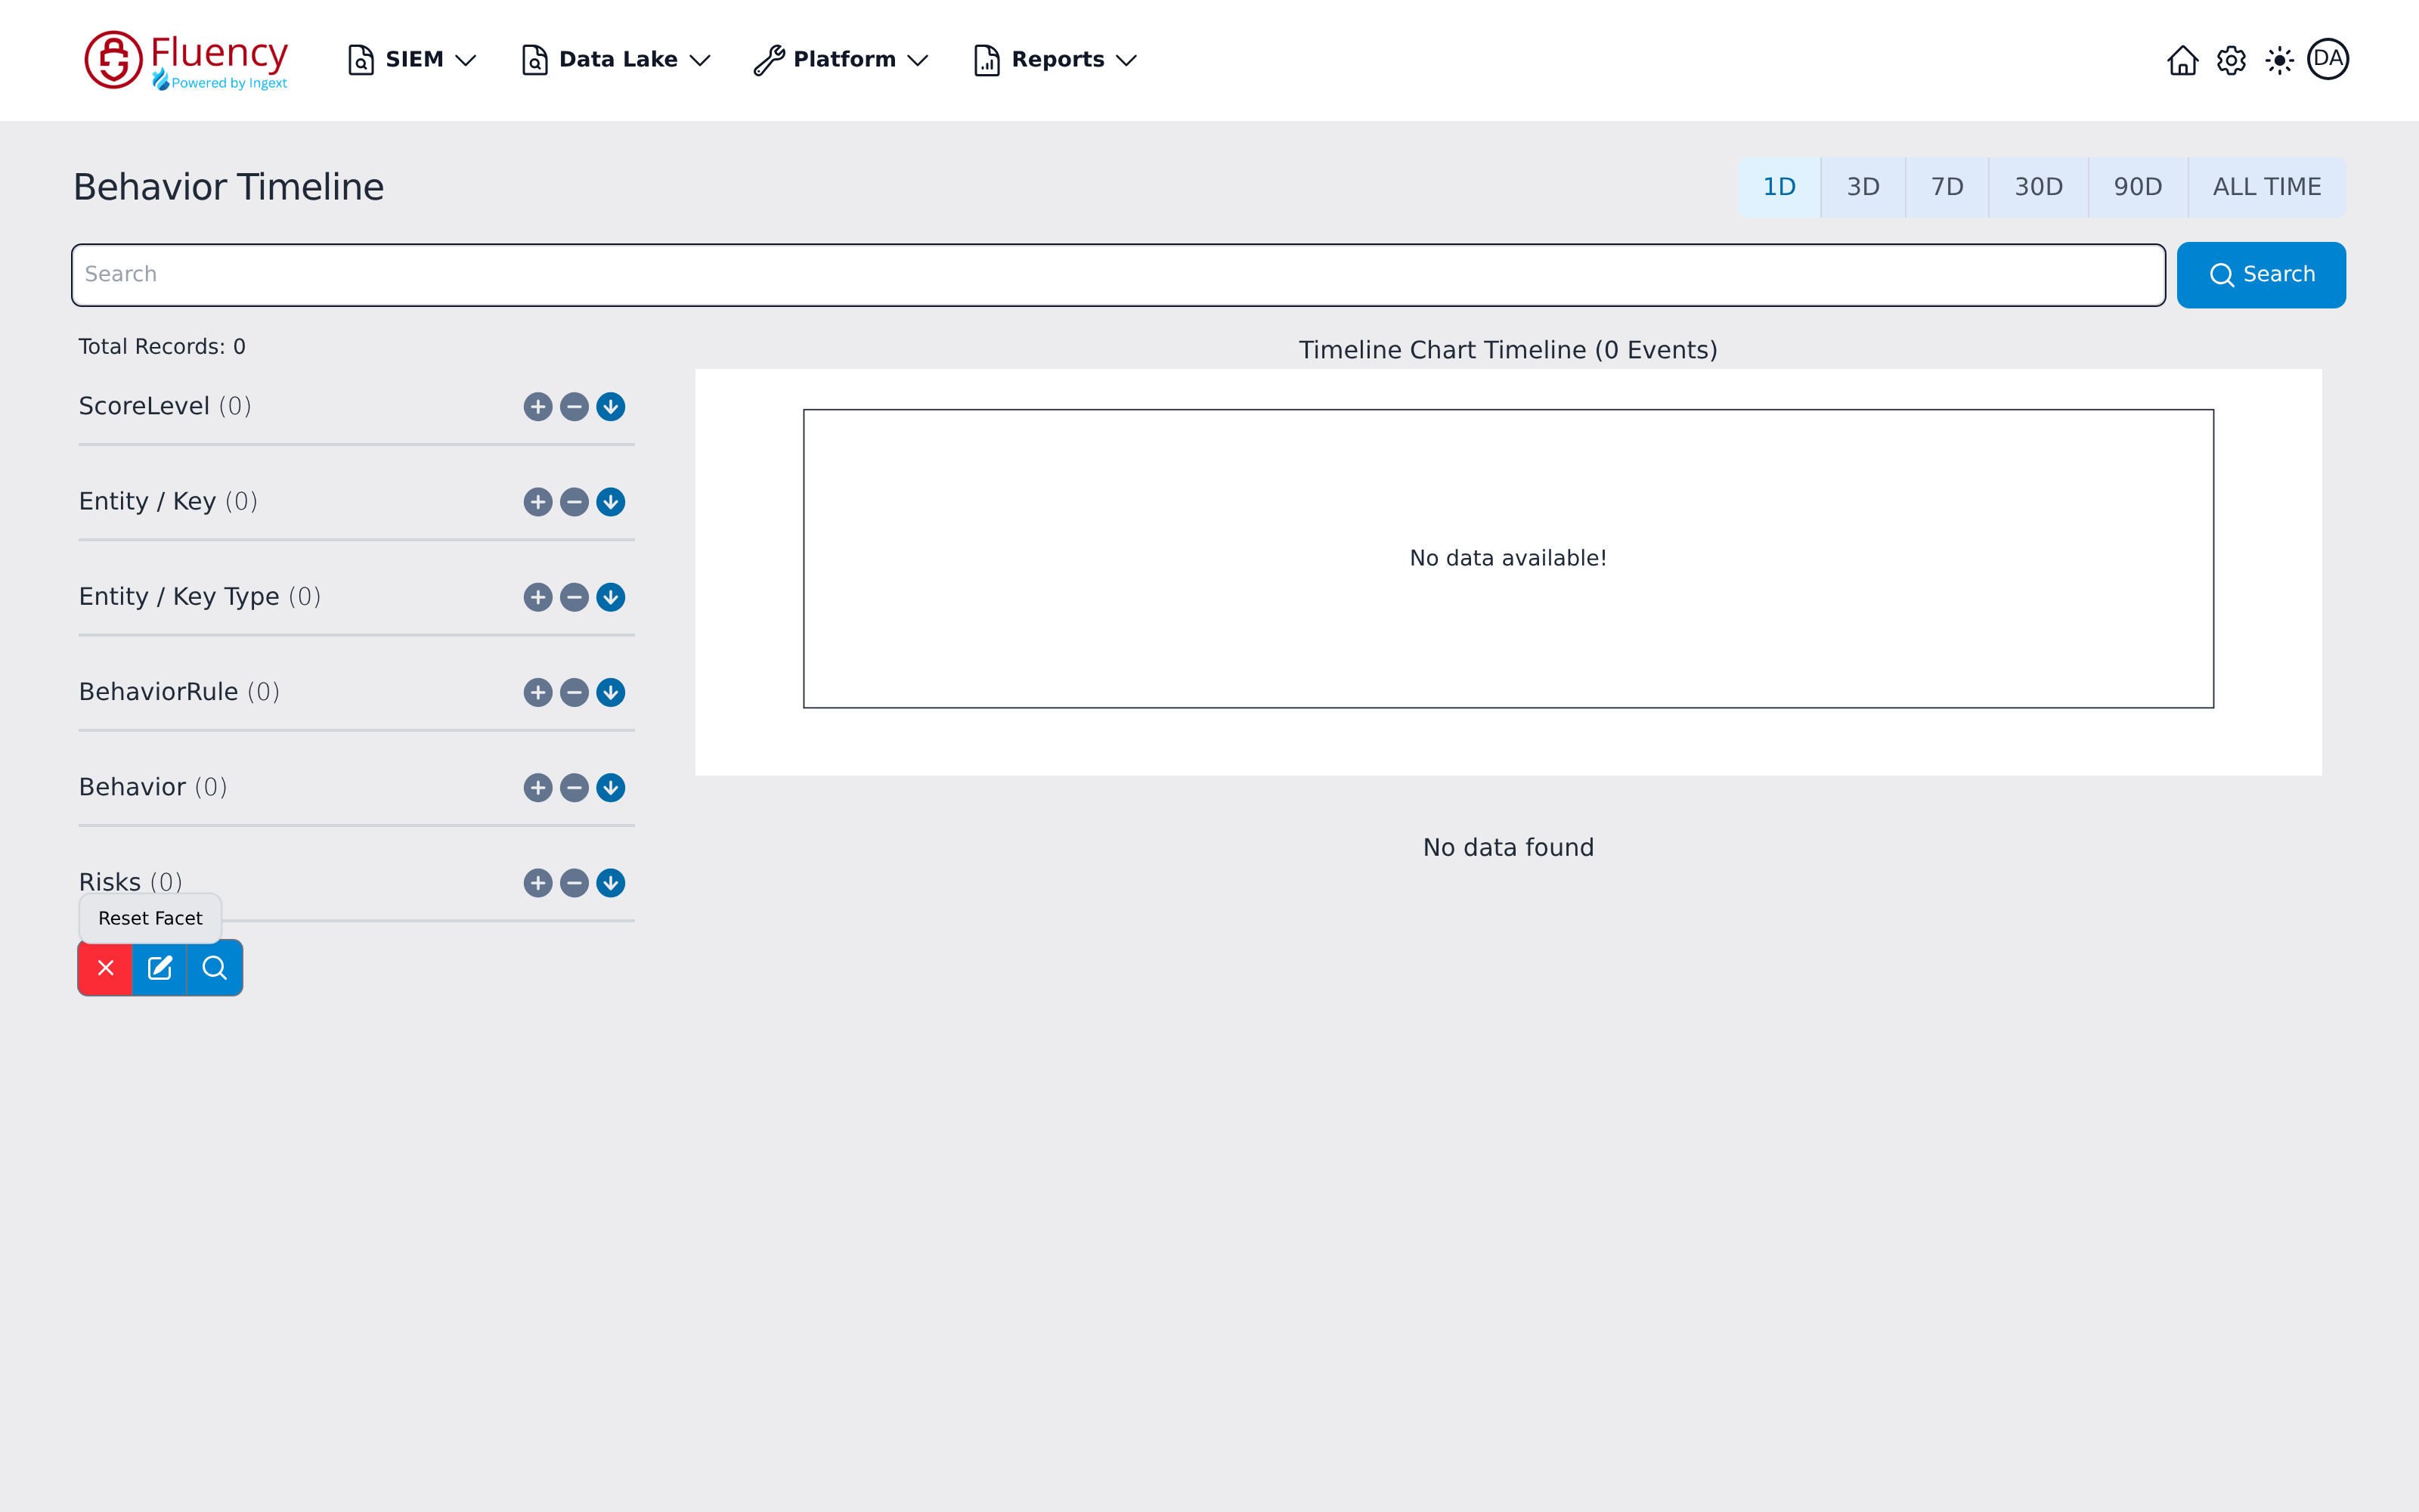Expand the BehaviorRule facet down arrow

pos(611,692)
